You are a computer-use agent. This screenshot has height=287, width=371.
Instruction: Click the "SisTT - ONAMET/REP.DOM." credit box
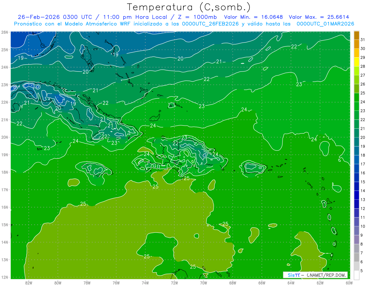tap(315, 275)
